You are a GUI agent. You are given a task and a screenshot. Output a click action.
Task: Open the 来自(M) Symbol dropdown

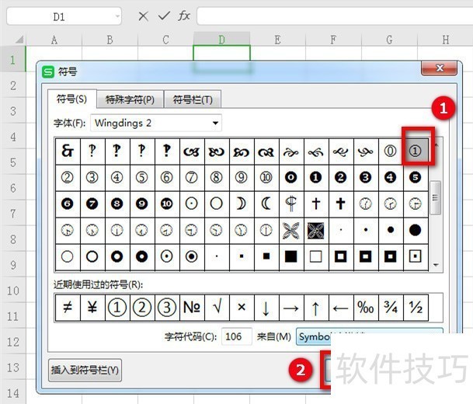(370, 336)
